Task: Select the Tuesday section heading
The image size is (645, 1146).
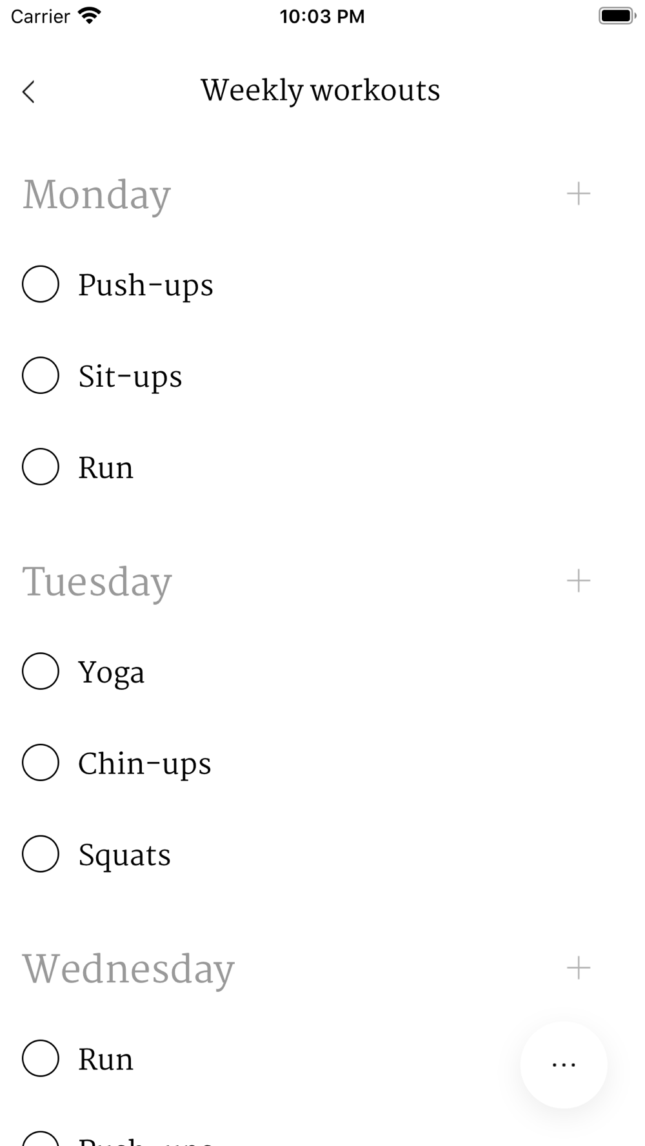Action: 97,583
